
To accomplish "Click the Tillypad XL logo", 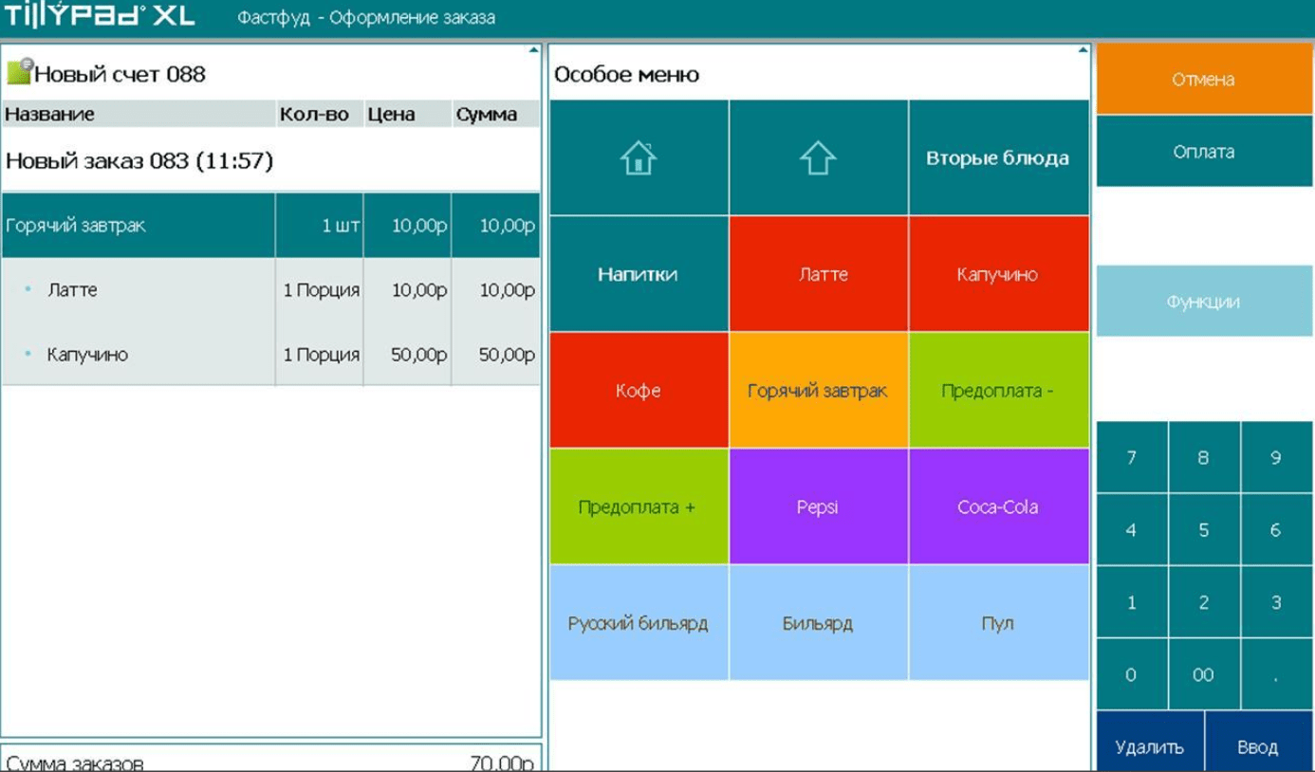I will tap(95, 16).
